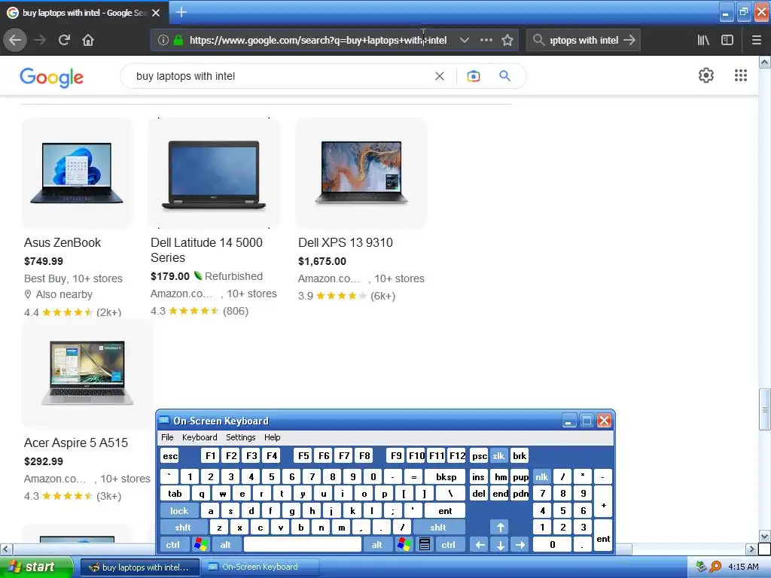Click the horizontal scrollbar left arrow
Viewport: 771px width, 578px height.
coord(6,549)
